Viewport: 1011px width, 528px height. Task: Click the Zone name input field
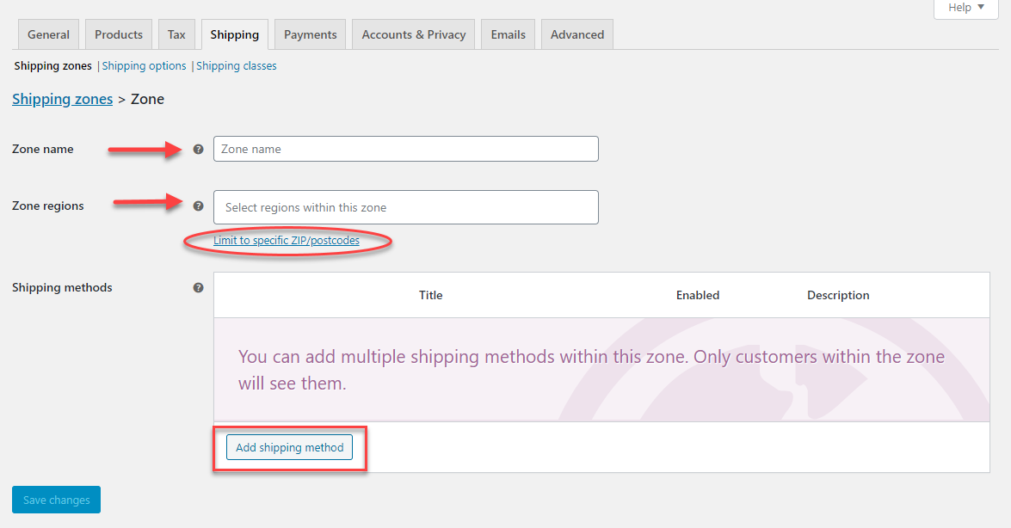click(405, 149)
